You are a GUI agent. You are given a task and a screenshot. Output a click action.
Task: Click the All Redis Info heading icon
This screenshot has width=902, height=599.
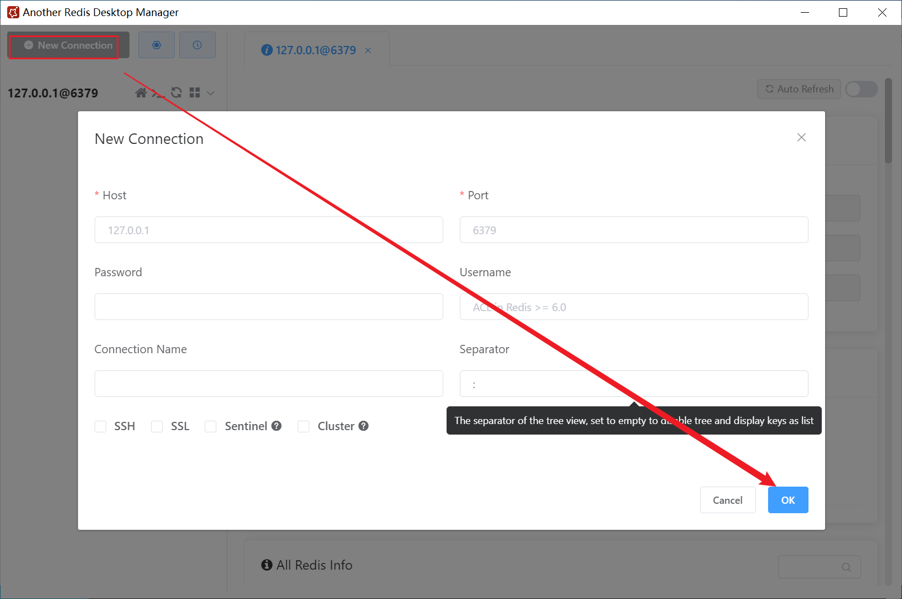point(267,565)
